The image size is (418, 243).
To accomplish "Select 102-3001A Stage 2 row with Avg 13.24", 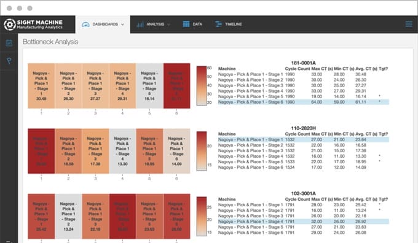I will [304, 210].
